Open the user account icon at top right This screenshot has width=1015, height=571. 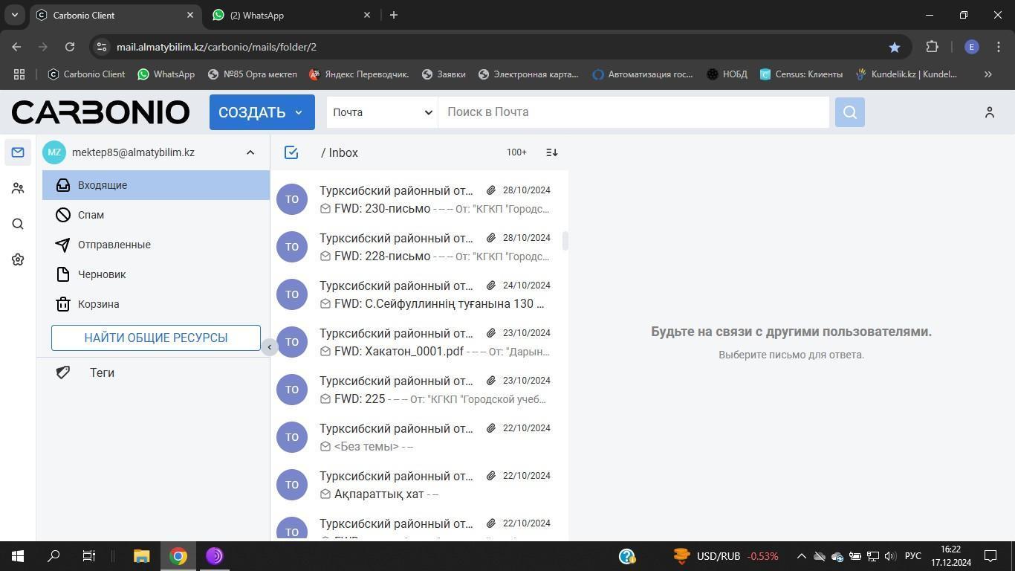click(989, 112)
